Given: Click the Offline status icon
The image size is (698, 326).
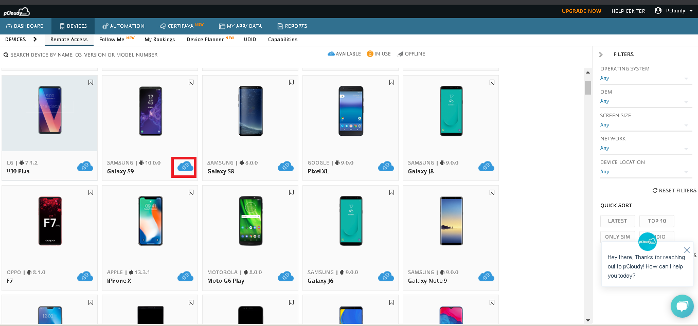Looking at the screenshot, I should (x=400, y=54).
